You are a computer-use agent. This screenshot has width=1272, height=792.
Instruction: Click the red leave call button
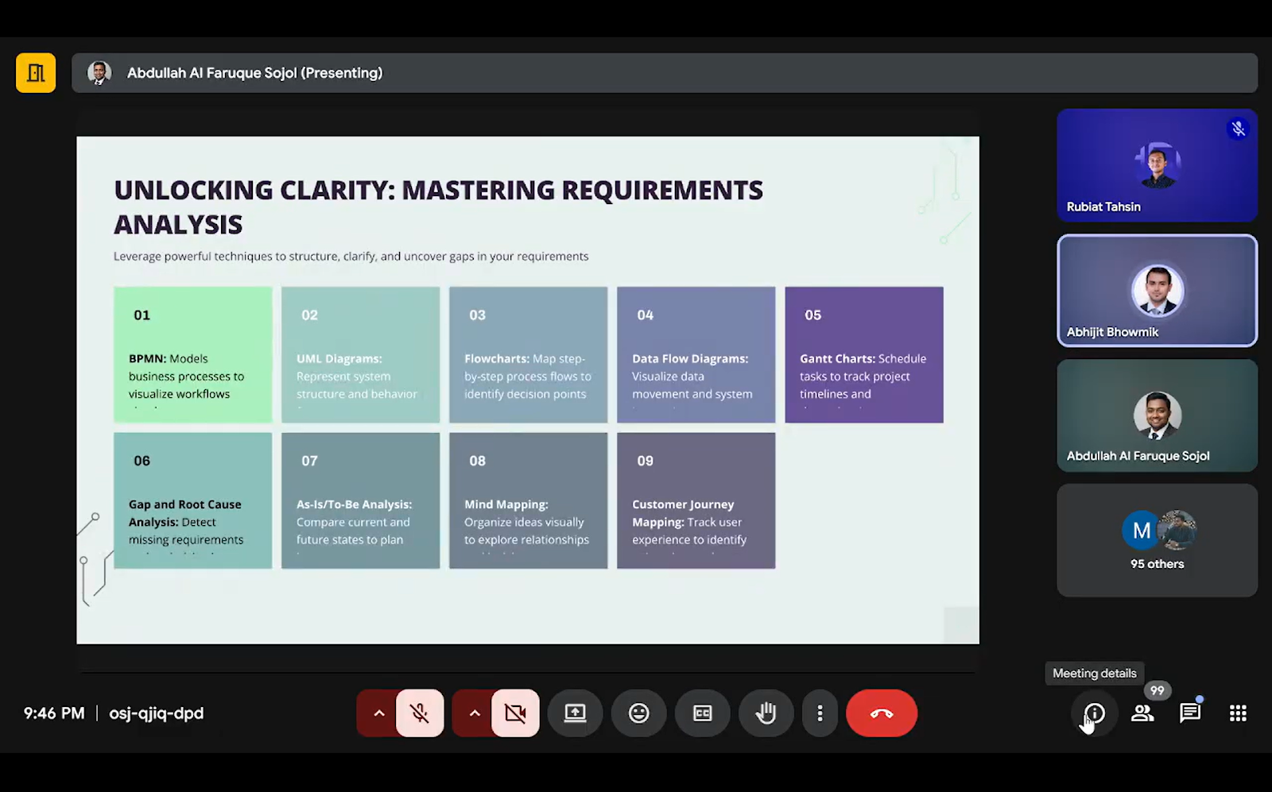(x=881, y=713)
